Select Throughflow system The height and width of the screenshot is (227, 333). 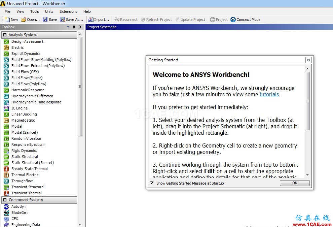(22, 181)
